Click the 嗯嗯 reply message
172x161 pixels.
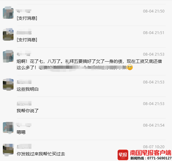pos(21,132)
